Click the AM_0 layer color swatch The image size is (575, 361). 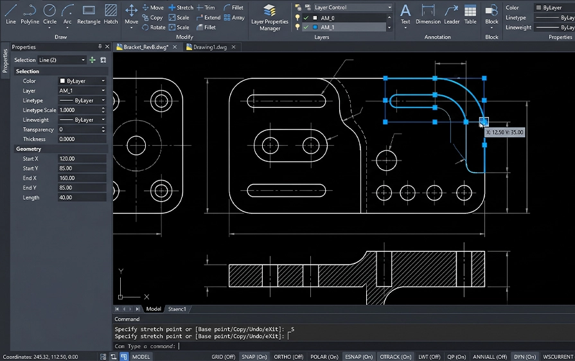click(315, 17)
